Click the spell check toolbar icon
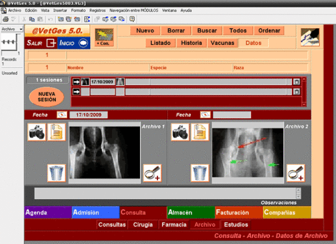Viewport: 336px width, 244px height. coord(14,19)
